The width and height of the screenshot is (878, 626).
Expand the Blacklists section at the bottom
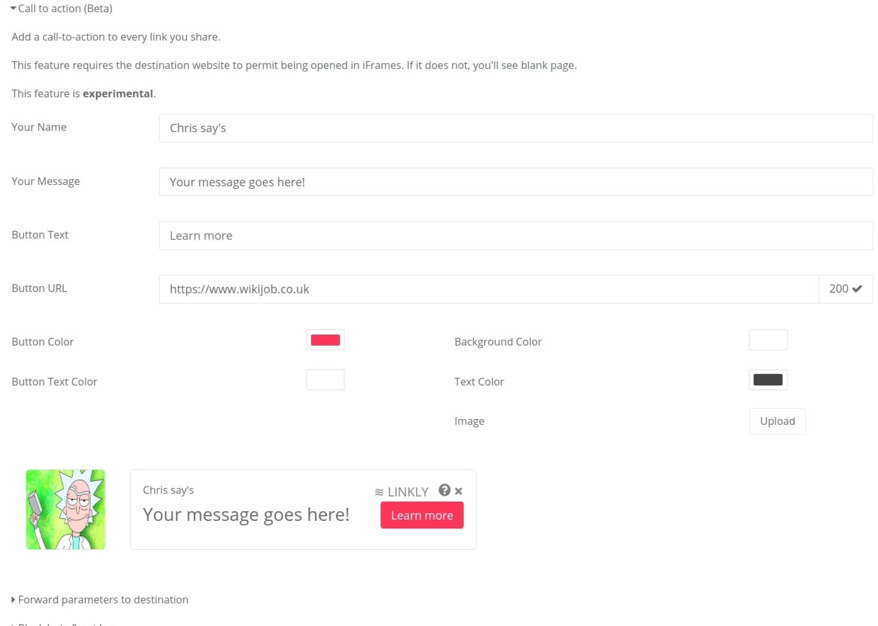point(61,623)
